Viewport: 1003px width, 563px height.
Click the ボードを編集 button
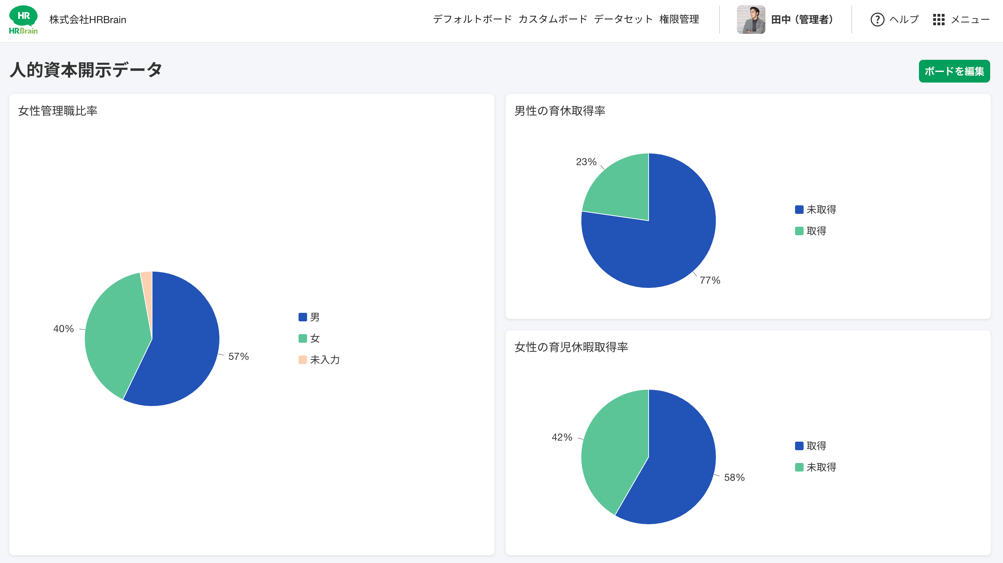(x=954, y=71)
